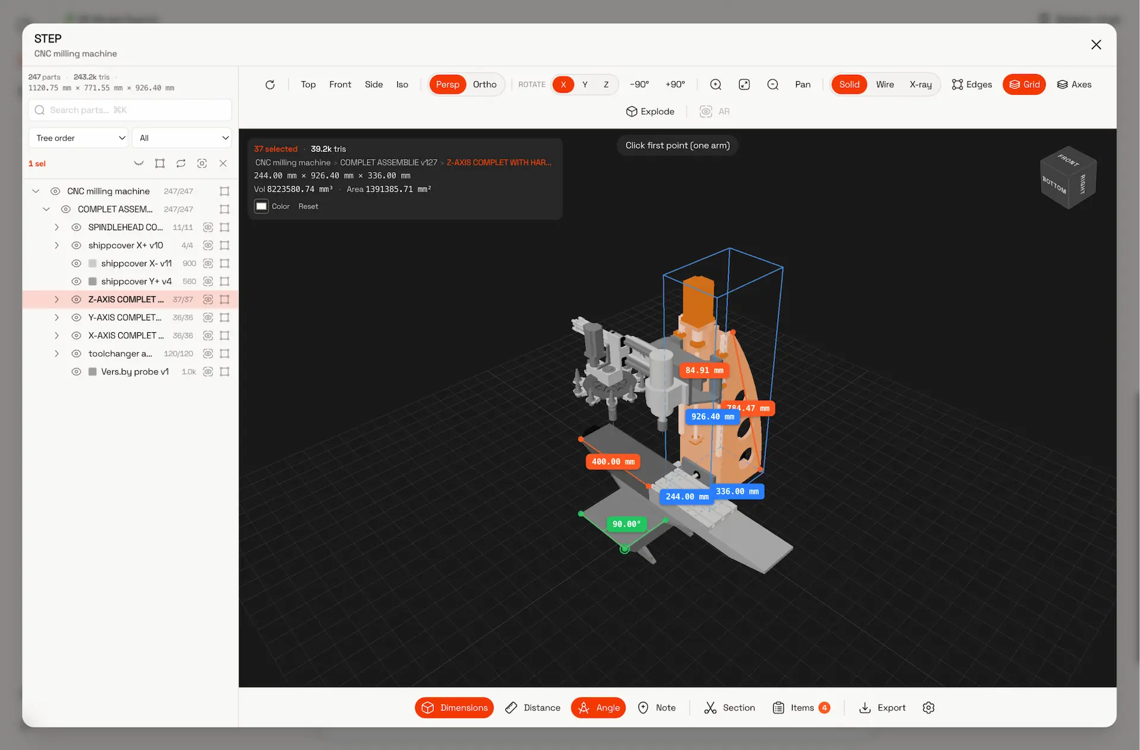
Task: Expand the shippcover X+ v10 node
Action: pyautogui.click(x=56, y=245)
